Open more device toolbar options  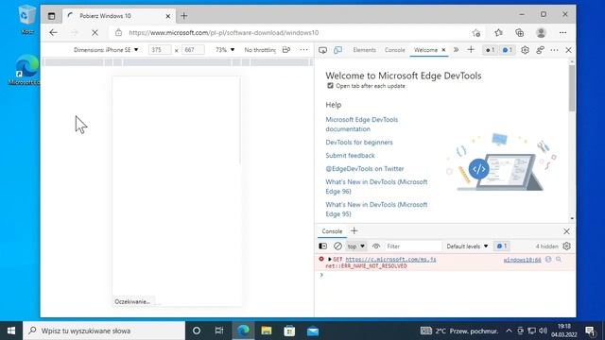click(x=304, y=50)
